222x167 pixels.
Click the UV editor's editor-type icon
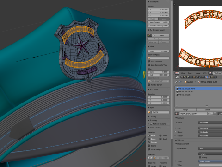point(177,73)
